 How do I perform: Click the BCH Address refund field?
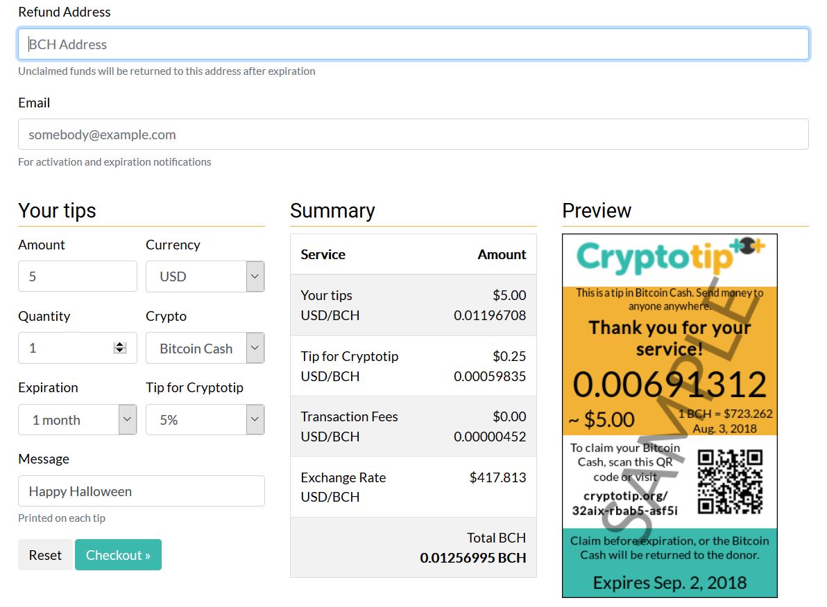pyautogui.click(x=413, y=44)
